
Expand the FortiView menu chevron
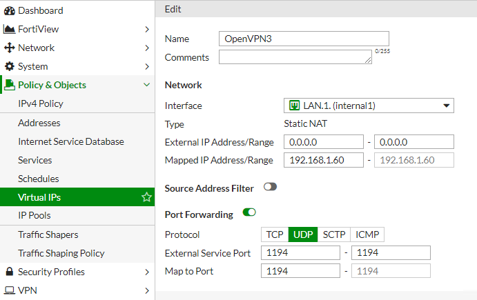(x=146, y=29)
